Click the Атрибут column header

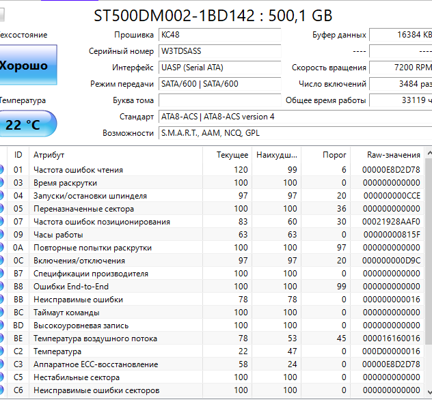pyautogui.click(x=116, y=155)
